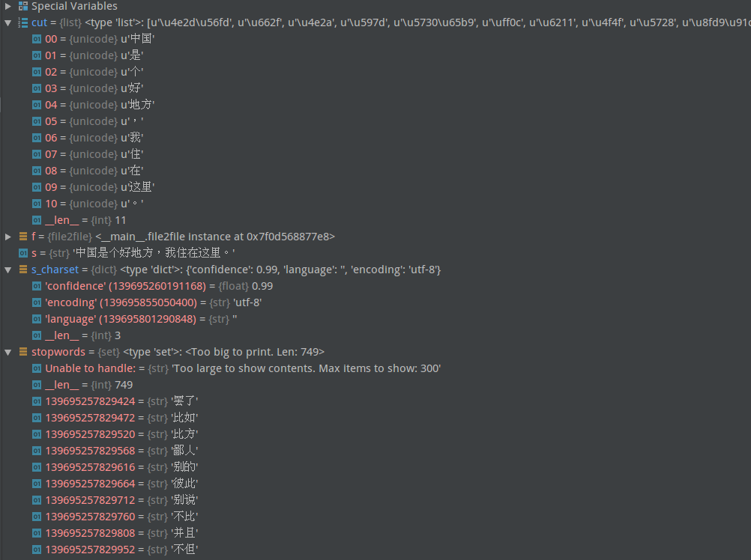Expand the Special Variables node
The image size is (751, 560).
pyautogui.click(x=7, y=6)
